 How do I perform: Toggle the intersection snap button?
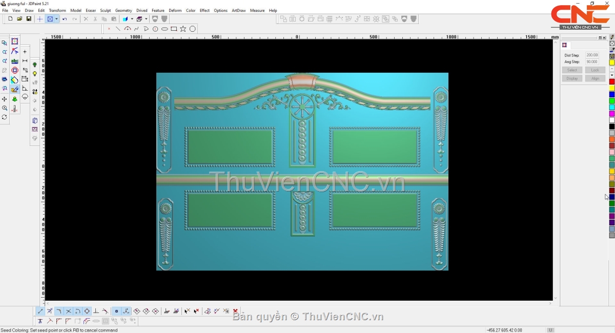(68, 311)
